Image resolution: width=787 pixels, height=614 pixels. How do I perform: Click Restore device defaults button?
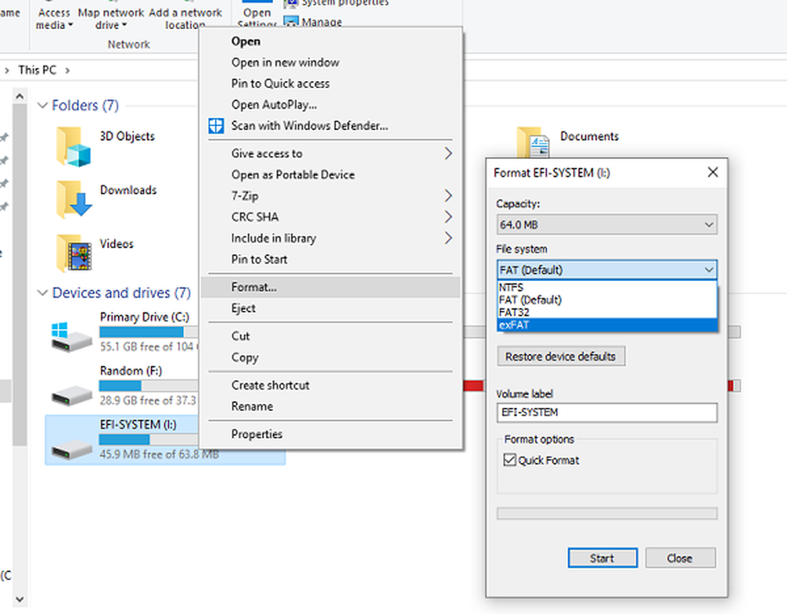point(560,356)
